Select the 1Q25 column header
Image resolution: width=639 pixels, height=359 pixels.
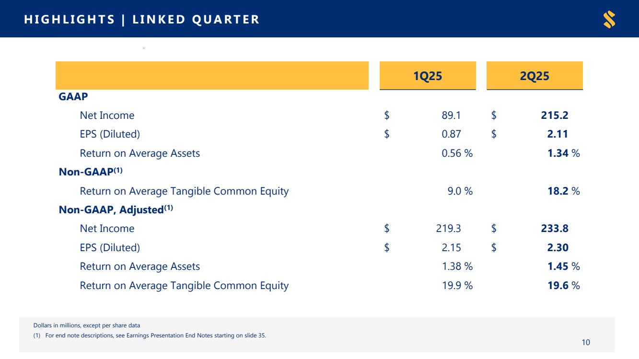[428, 76]
